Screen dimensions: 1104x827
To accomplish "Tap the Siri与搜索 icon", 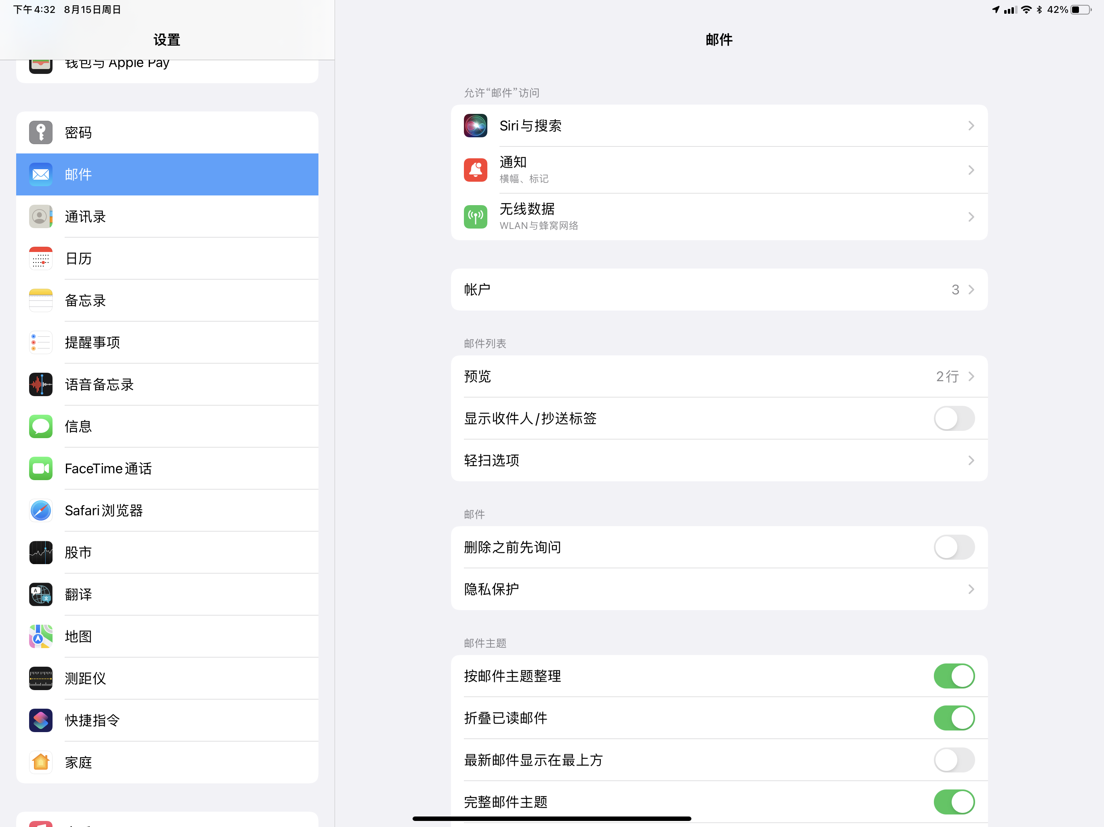I will pyautogui.click(x=475, y=126).
